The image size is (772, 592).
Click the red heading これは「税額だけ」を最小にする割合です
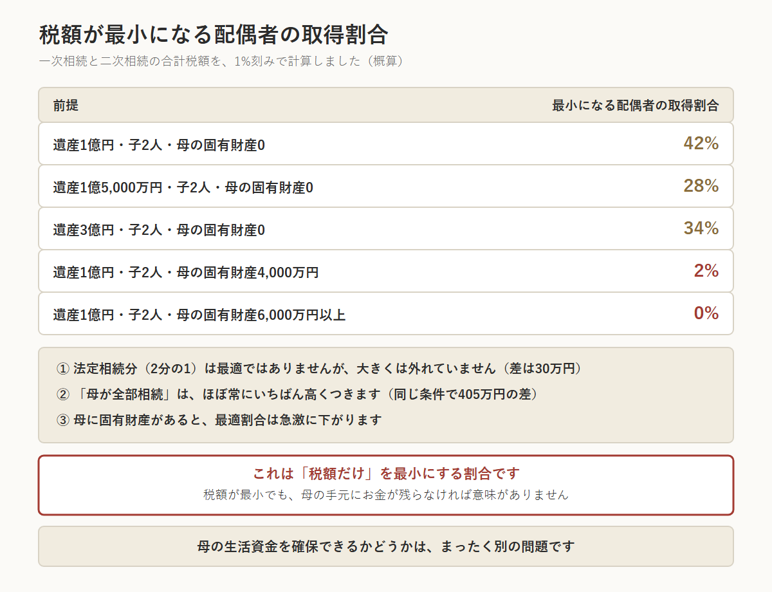(x=386, y=474)
